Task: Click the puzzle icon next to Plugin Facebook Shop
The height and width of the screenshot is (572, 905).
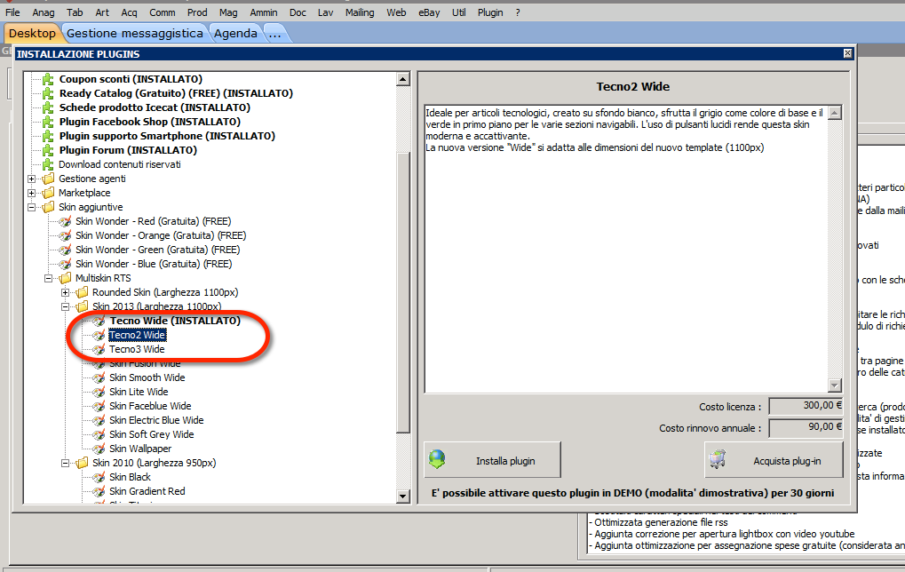Action: [x=48, y=122]
